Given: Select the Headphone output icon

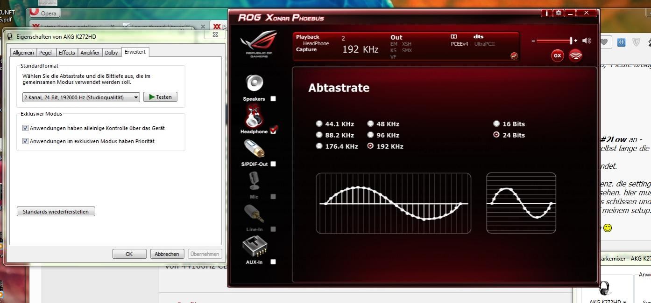Looking at the screenshot, I should 254,116.
